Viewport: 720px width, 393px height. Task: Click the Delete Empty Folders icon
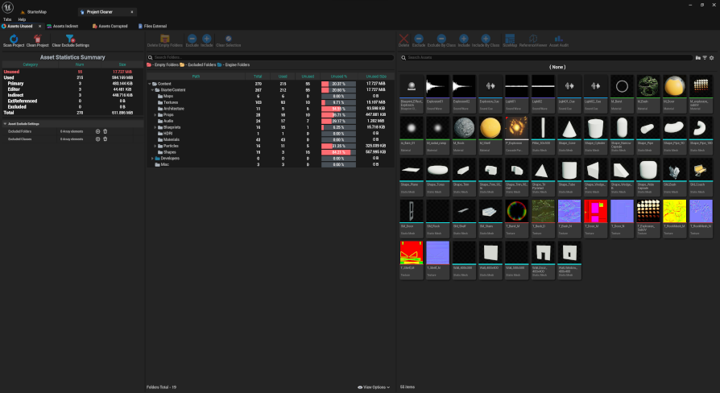164,38
